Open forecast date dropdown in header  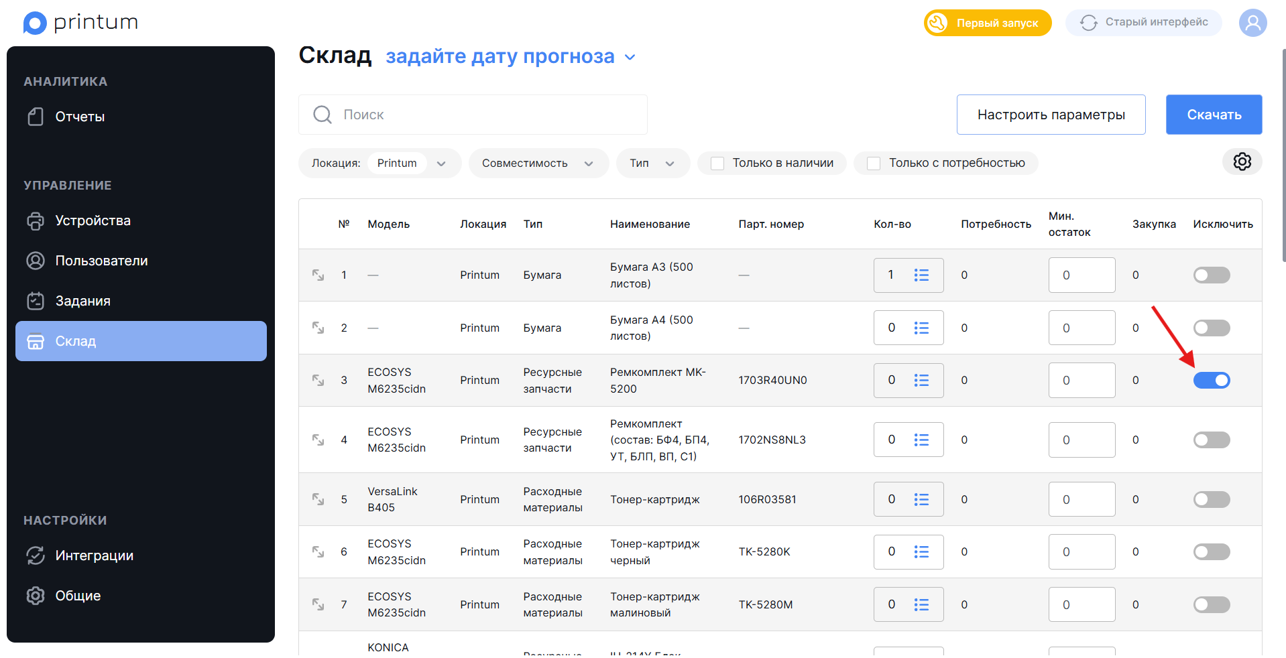(510, 56)
